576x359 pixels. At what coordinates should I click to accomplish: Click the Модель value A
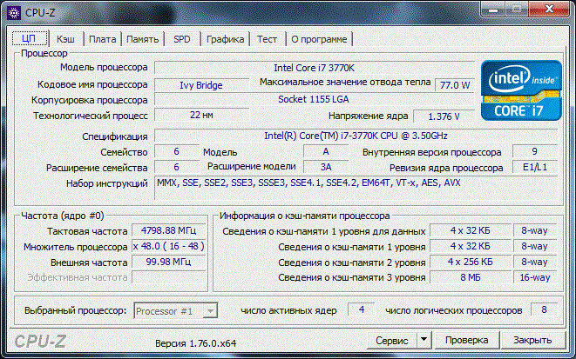326,151
